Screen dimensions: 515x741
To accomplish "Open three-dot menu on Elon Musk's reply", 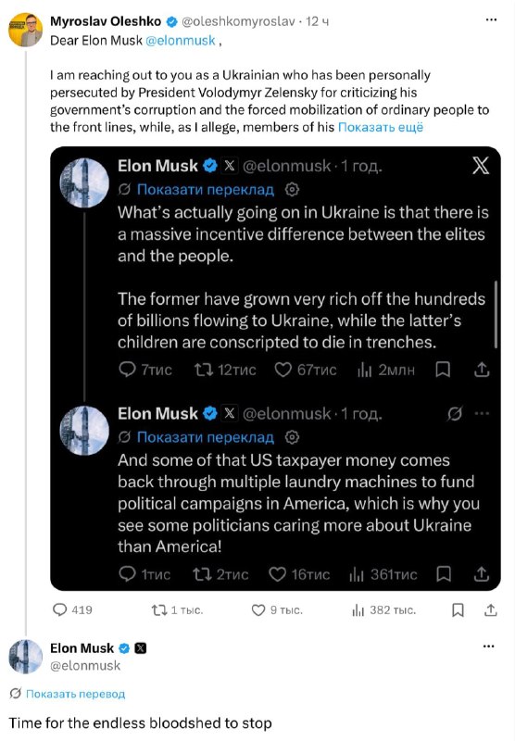I will pos(489,646).
